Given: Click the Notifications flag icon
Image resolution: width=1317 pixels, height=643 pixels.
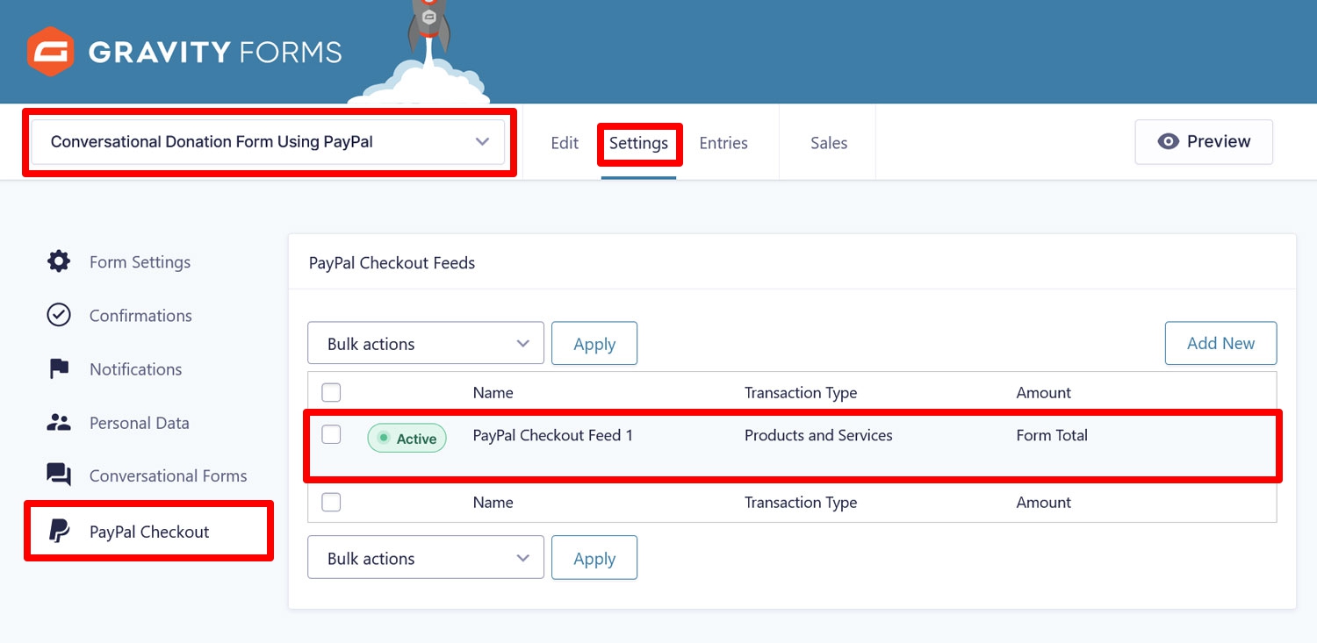Looking at the screenshot, I should coord(59,368).
